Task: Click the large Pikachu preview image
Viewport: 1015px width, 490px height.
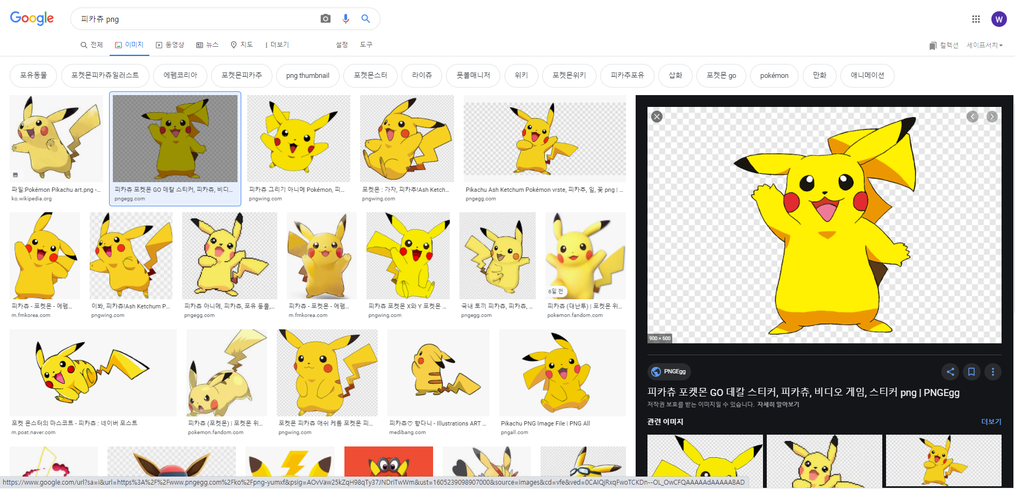Action: [824, 225]
